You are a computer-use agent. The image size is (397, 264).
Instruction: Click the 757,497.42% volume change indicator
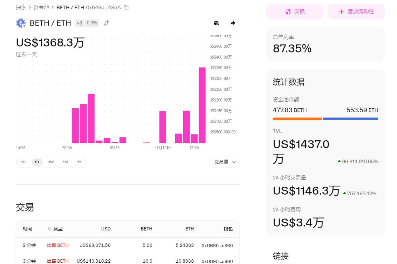(360, 193)
